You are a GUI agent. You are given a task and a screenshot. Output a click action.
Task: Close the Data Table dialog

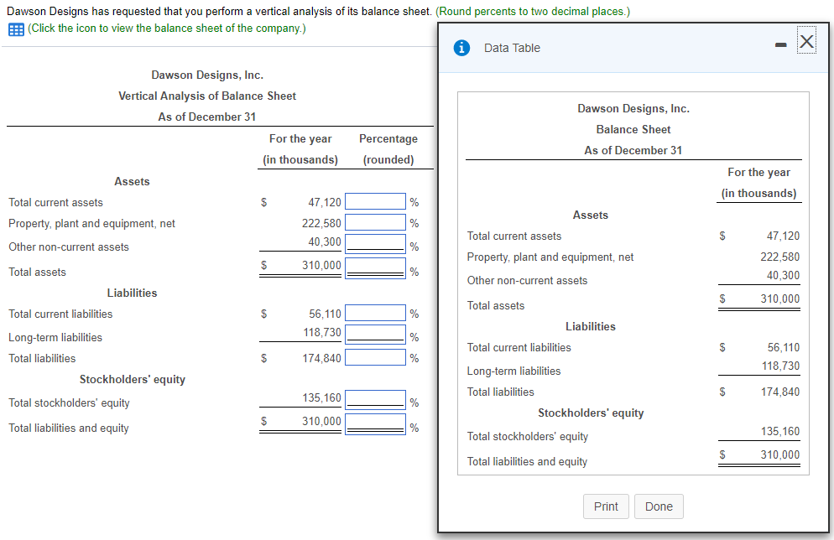coord(807,41)
